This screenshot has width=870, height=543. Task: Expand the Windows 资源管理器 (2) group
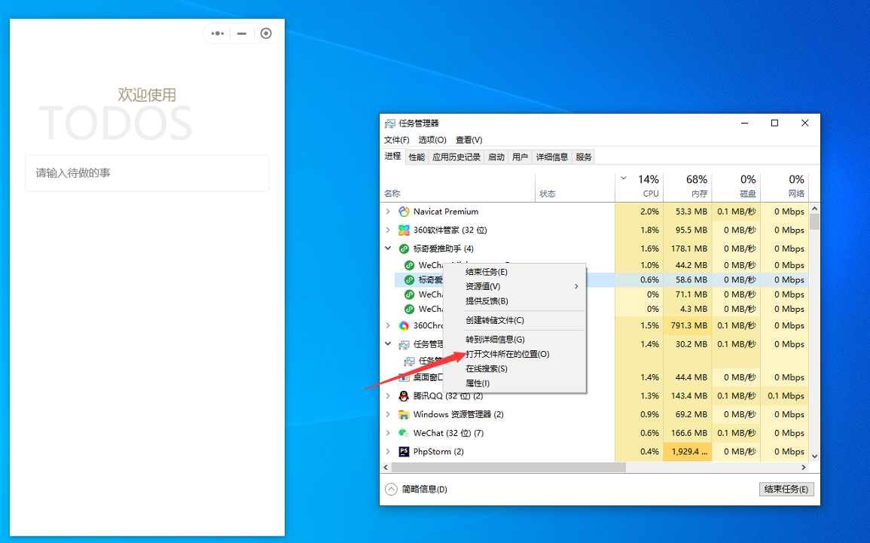point(388,414)
